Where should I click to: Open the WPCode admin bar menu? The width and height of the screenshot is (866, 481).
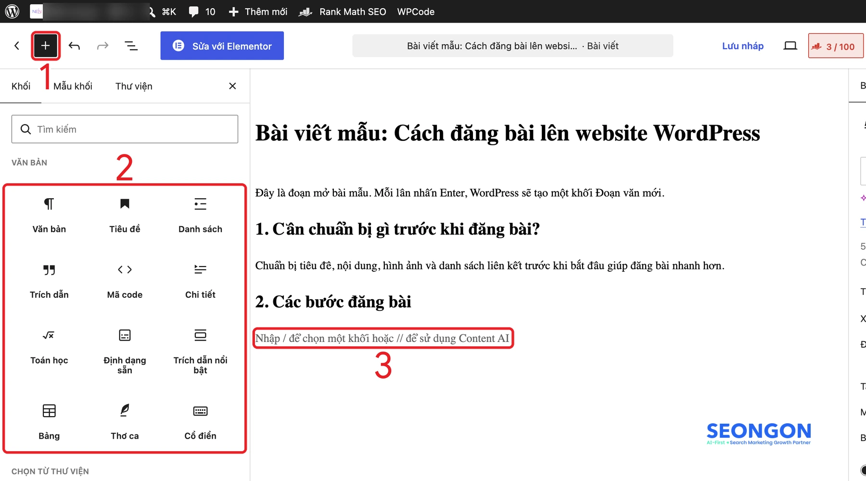click(x=416, y=12)
